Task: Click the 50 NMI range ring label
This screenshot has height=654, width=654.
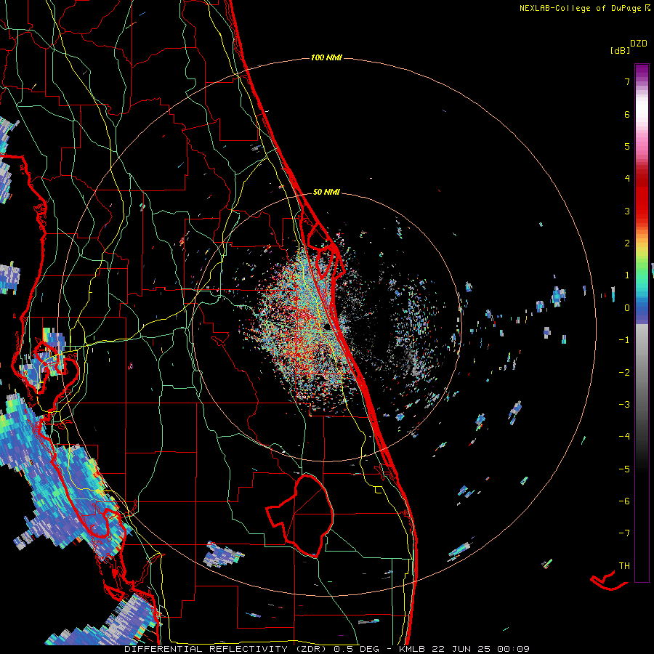Action: coord(326,192)
